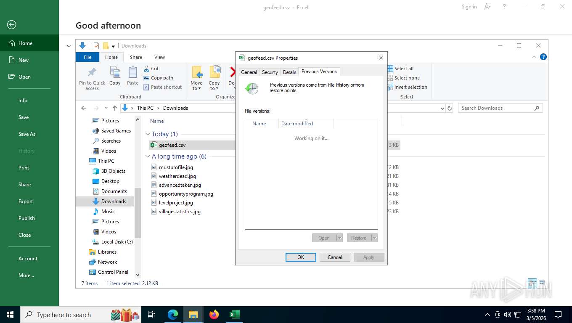The image size is (572, 323).
Task: Click Cancel in Properties dialog
Action: (x=335, y=257)
